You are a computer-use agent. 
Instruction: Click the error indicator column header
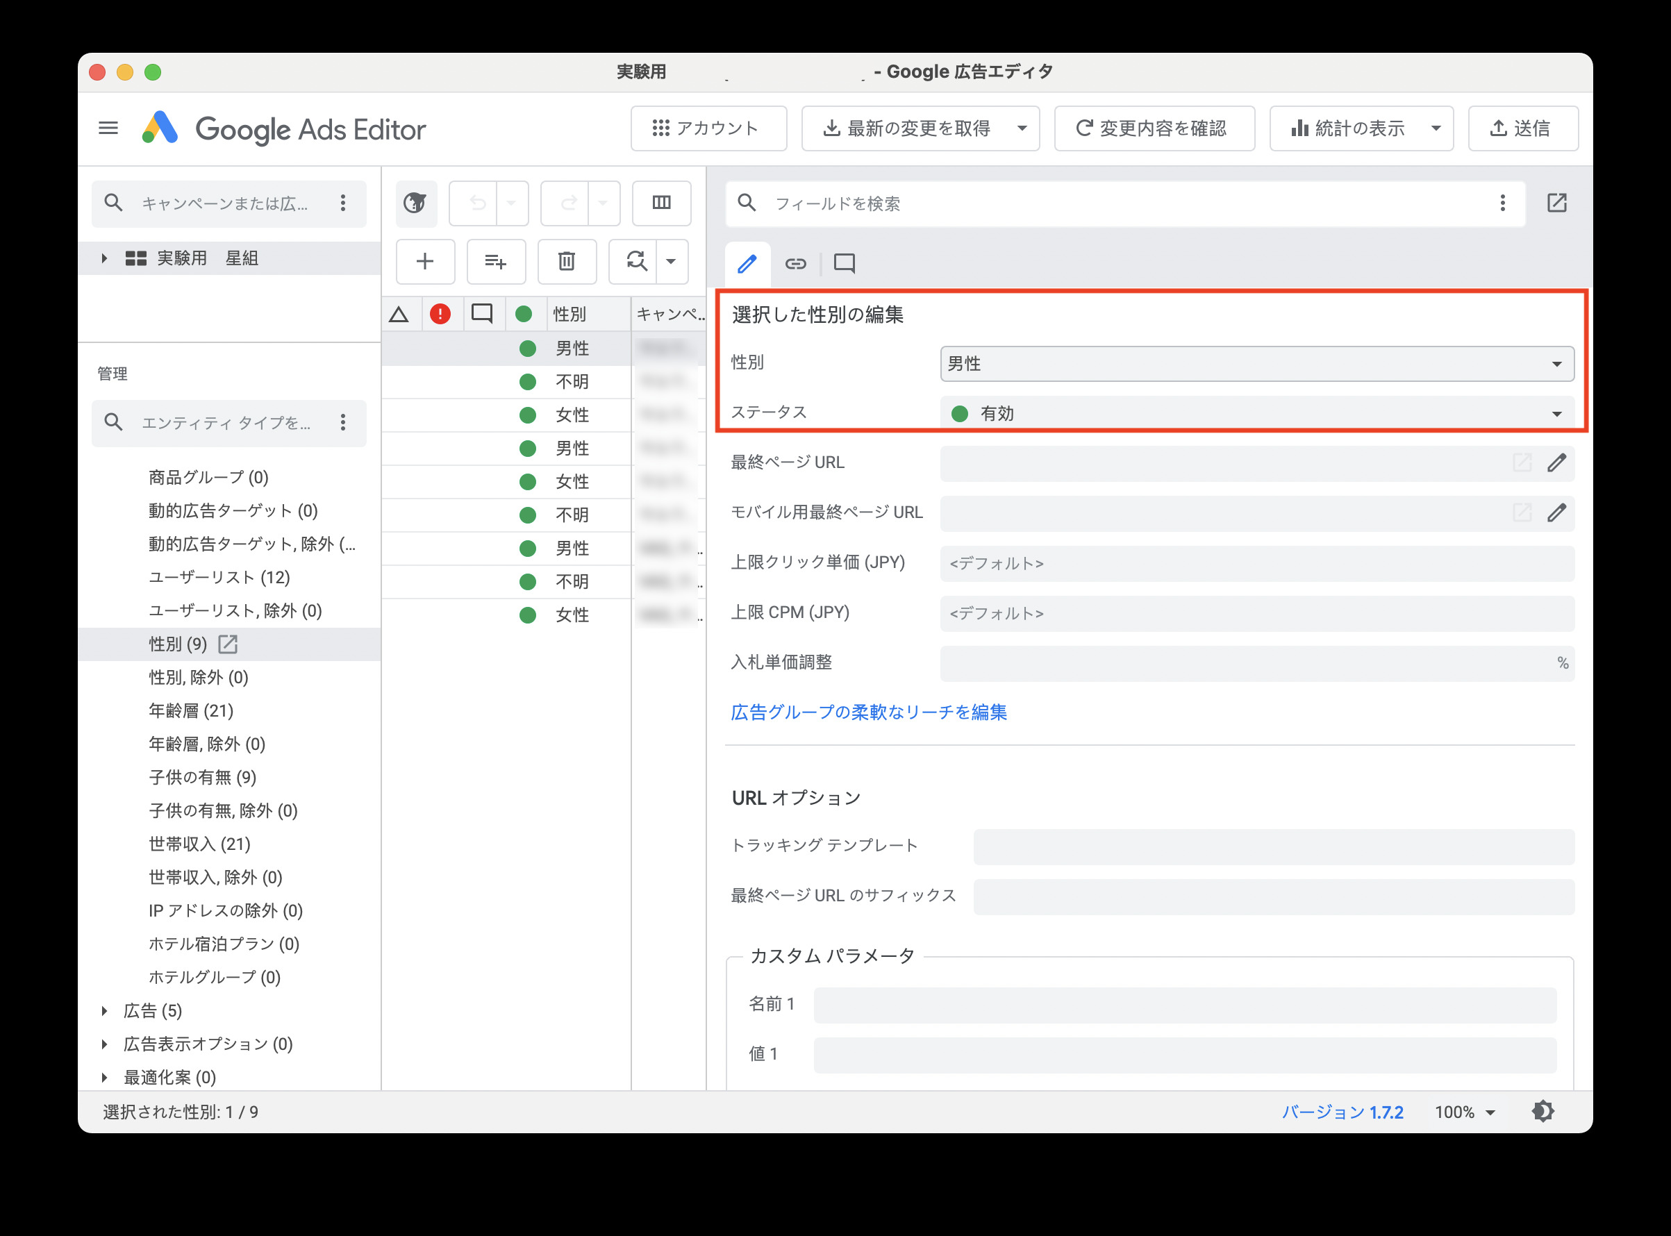point(441,315)
